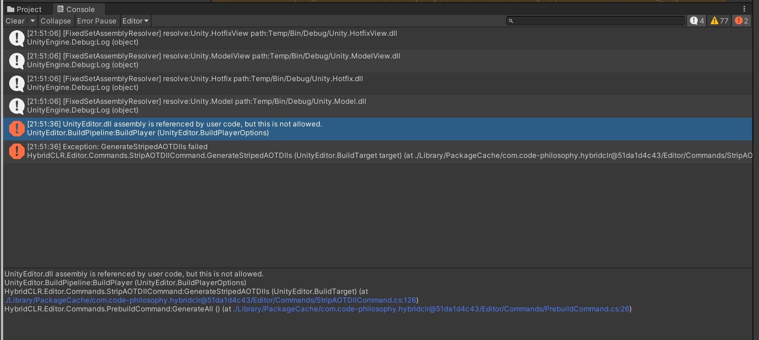759x340 pixels.
Task: Click the error icon of GenerateStripedAOTDlls exception
Action: tap(17, 152)
